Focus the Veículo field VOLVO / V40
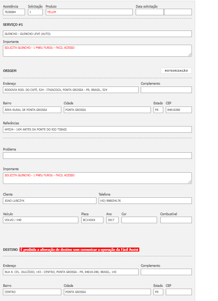The image size is (218, 301). click(x=40, y=220)
